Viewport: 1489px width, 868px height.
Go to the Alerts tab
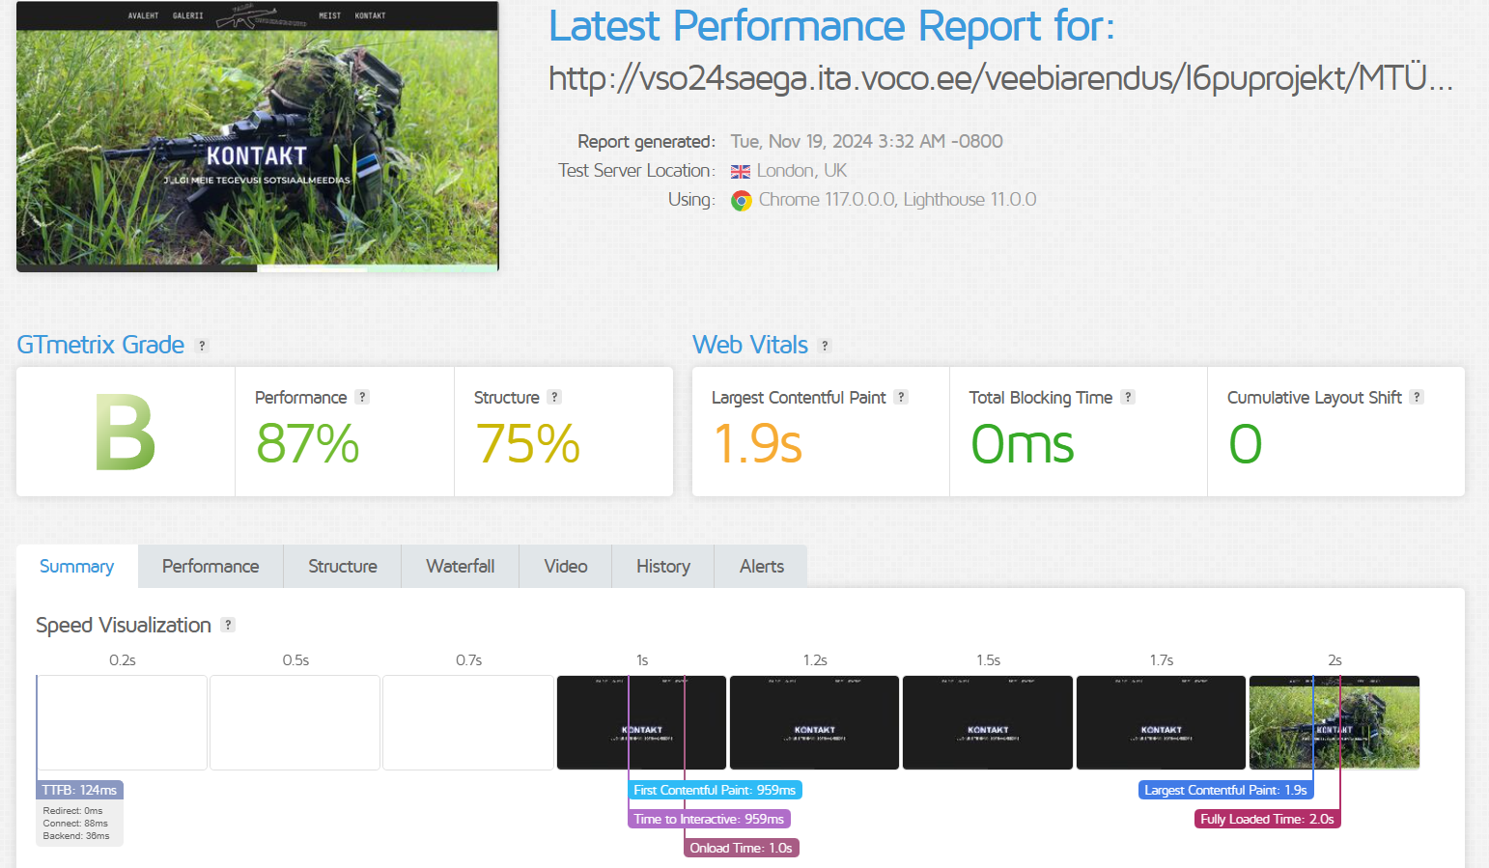[761, 567]
